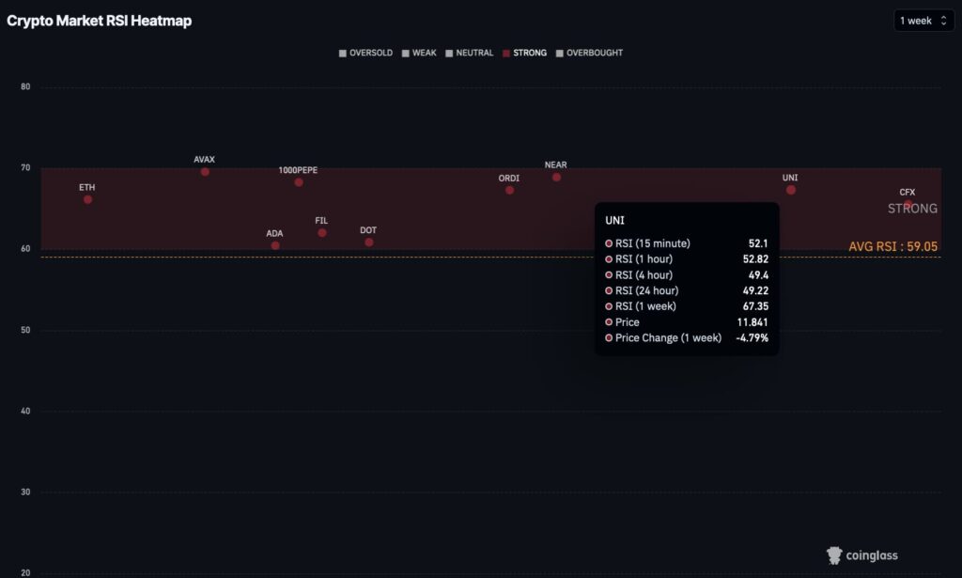The width and height of the screenshot is (962, 578).
Task: Click the ORDI data point
Action: 510,190
